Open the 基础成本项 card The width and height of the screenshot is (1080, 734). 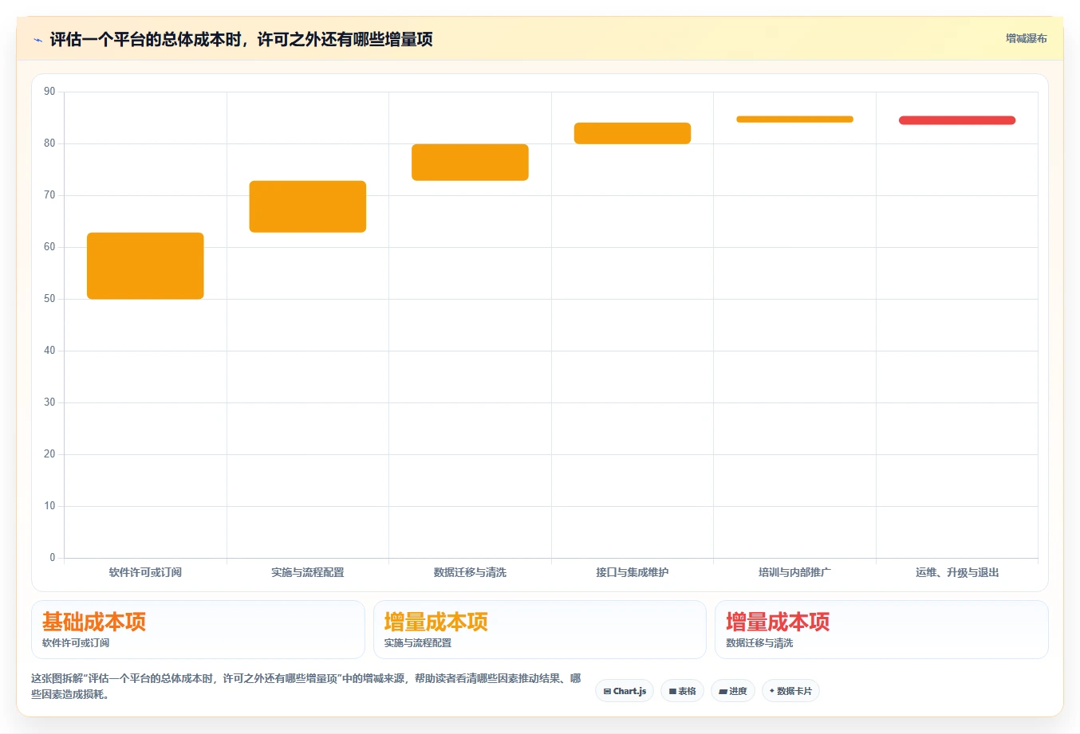tap(198, 630)
